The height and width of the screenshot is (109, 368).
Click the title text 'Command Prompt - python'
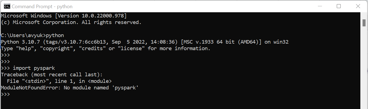(x=42, y=6)
